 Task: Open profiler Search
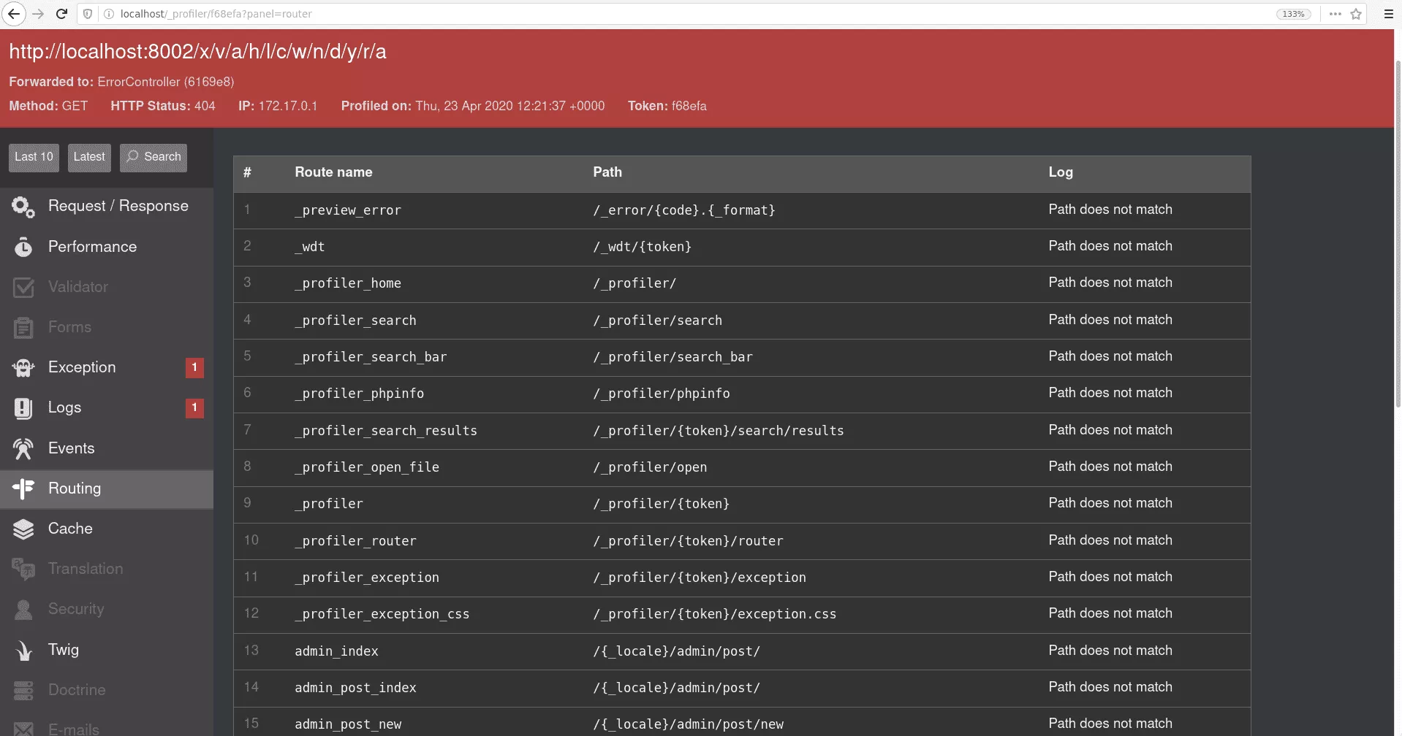(154, 157)
